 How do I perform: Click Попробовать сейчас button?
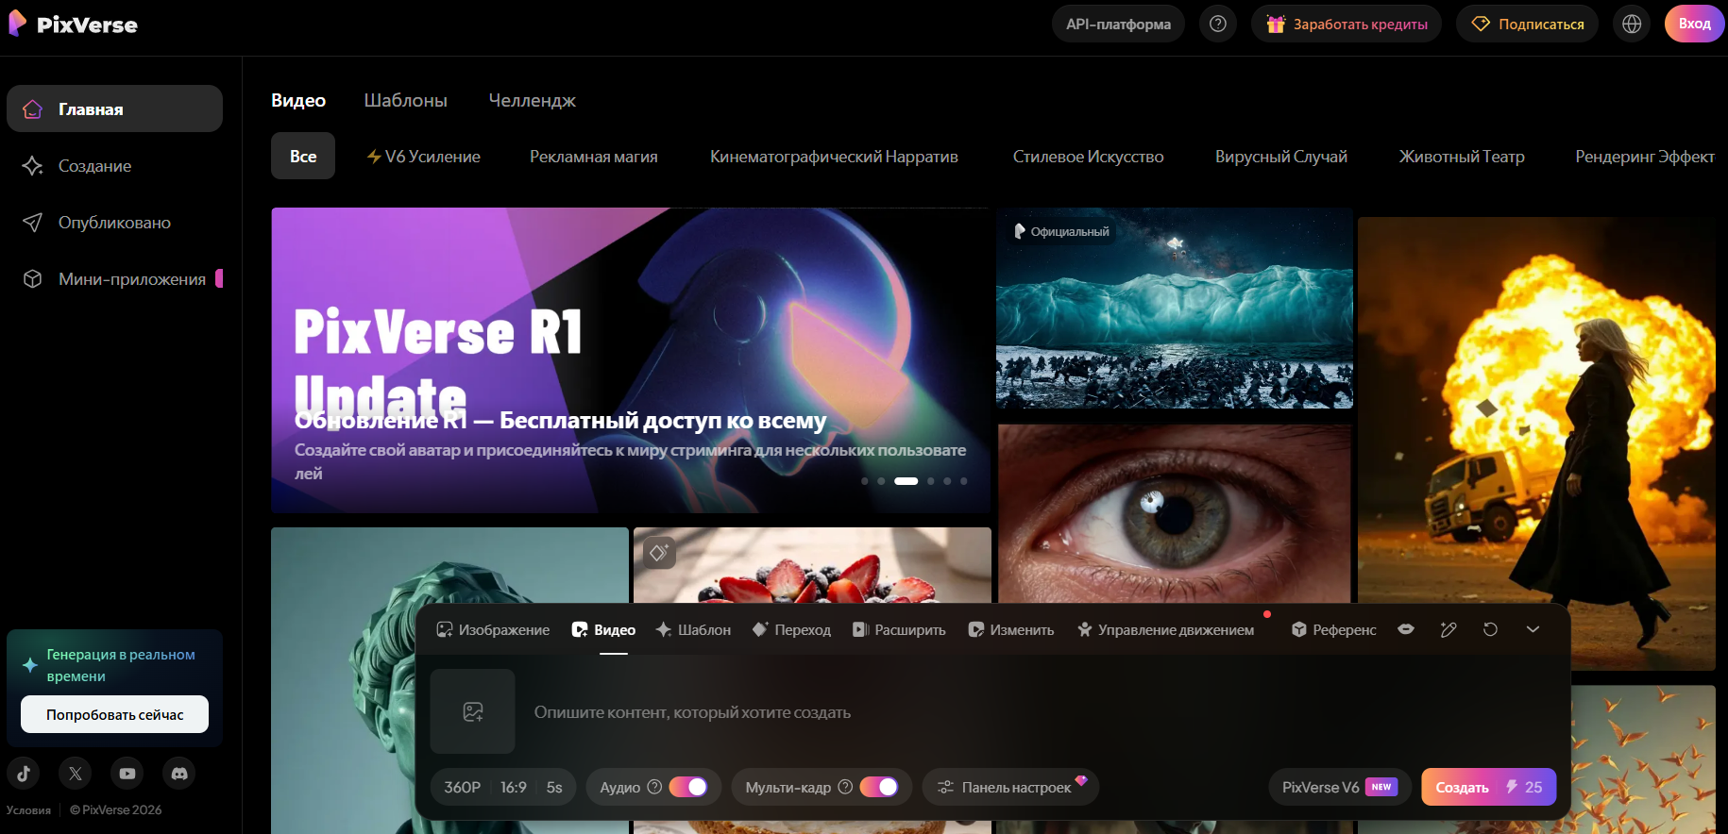pos(114,714)
